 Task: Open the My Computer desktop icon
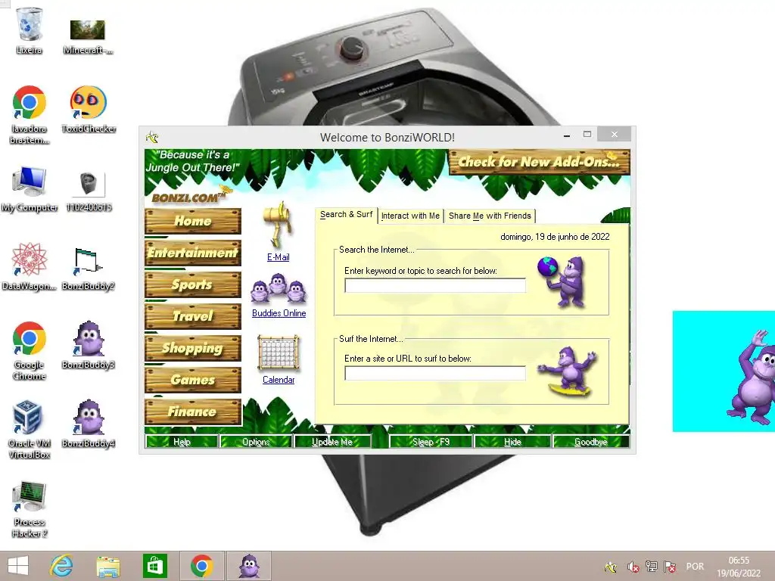click(x=30, y=182)
